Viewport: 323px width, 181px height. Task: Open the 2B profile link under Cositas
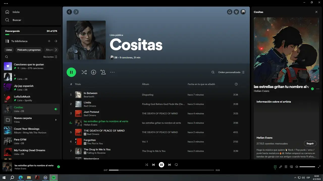(116, 57)
